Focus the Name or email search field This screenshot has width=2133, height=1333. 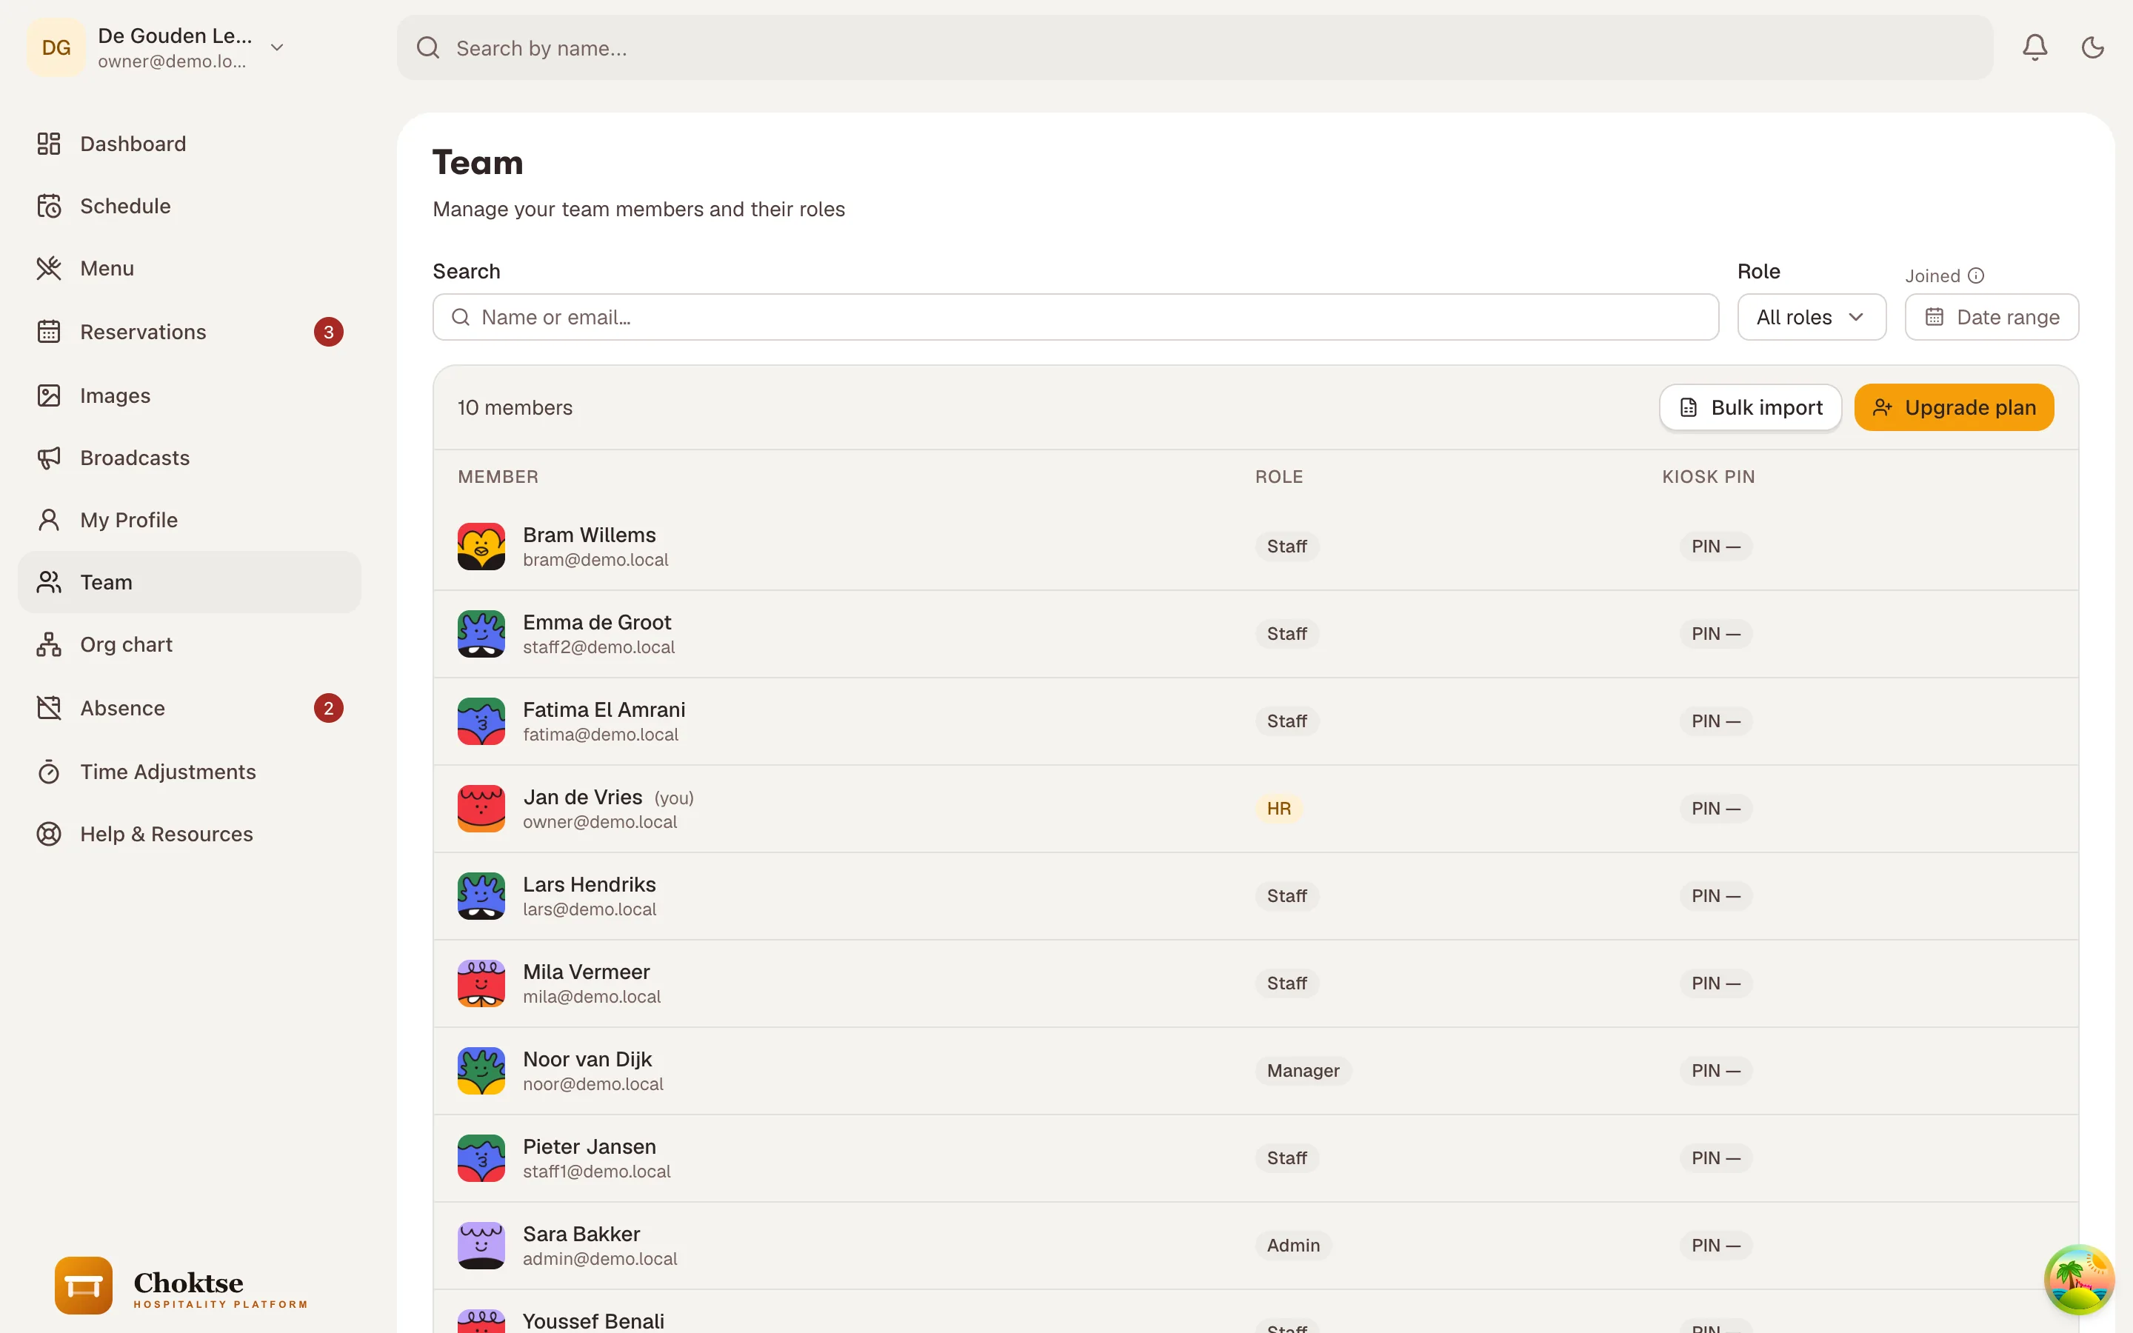[1075, 318]
